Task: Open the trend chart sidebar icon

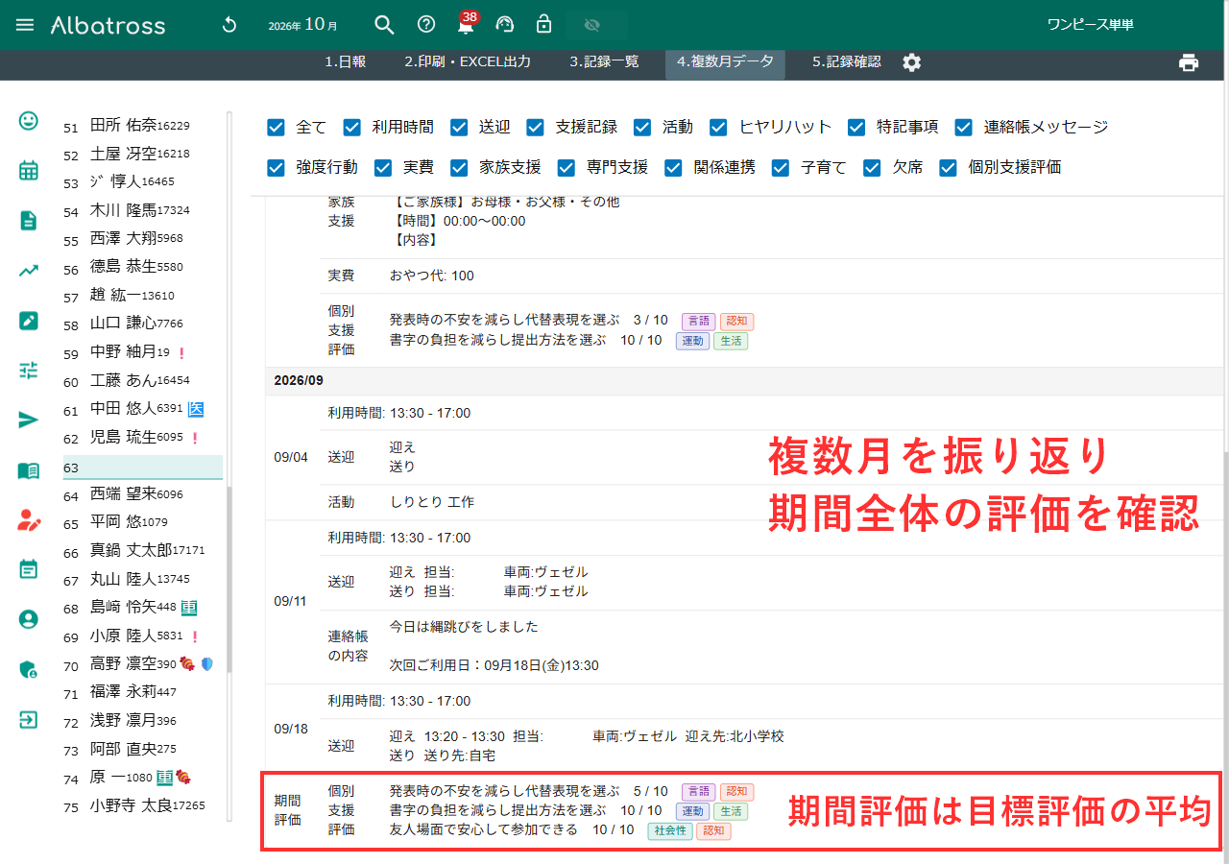Action: pos(29,271)
